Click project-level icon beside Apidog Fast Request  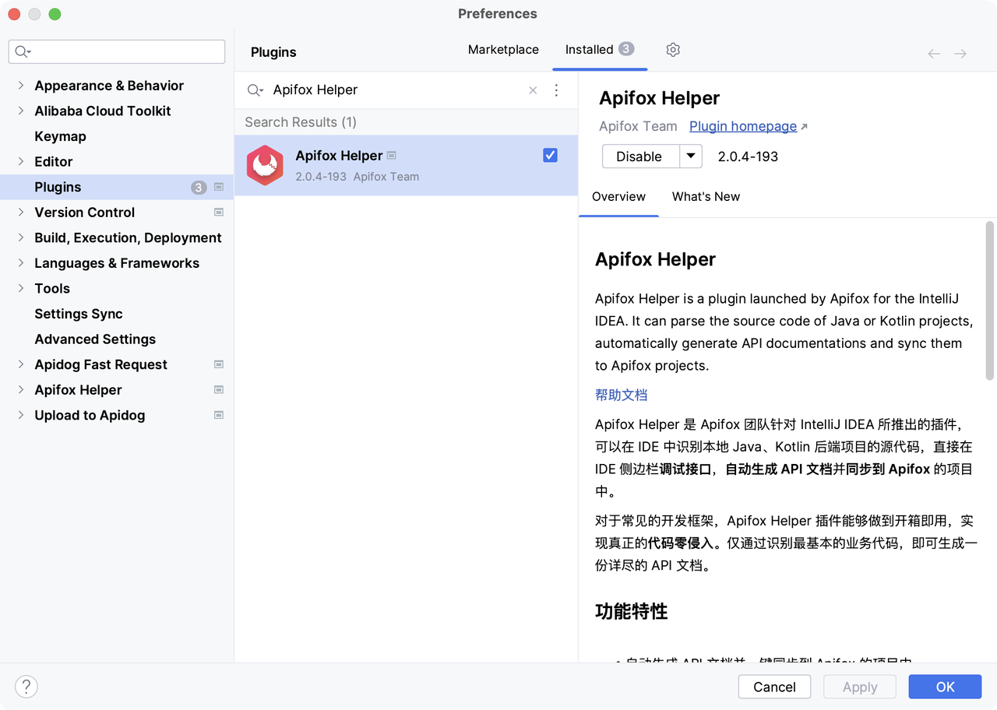click(x=219, y=364)
